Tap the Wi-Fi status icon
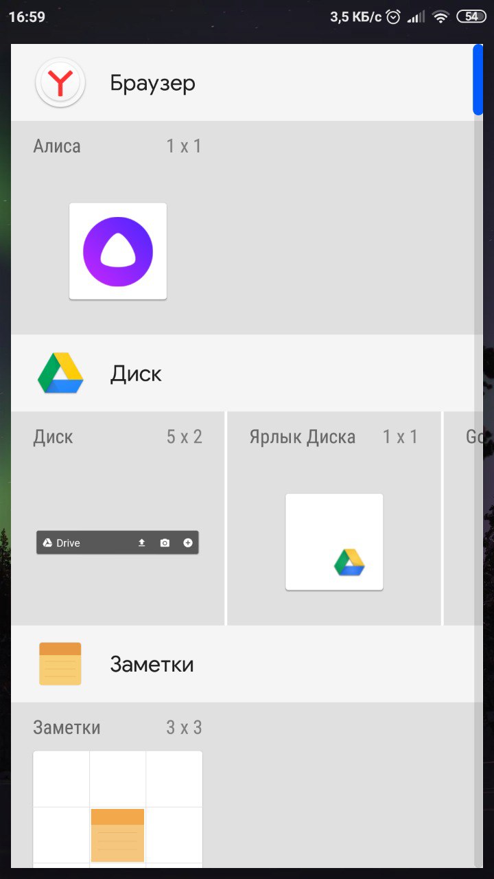 click(440, 17)
